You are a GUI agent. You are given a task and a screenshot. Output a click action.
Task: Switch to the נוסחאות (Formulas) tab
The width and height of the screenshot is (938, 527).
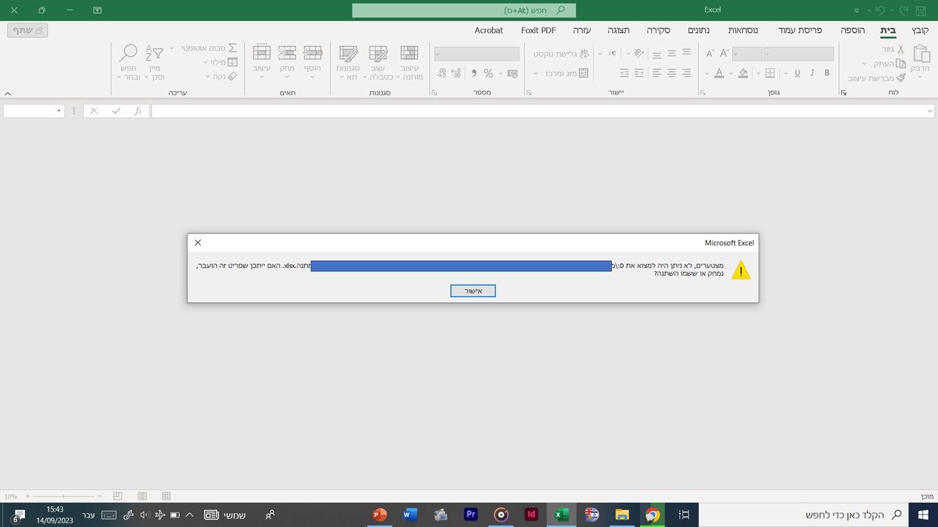[743, 30]
